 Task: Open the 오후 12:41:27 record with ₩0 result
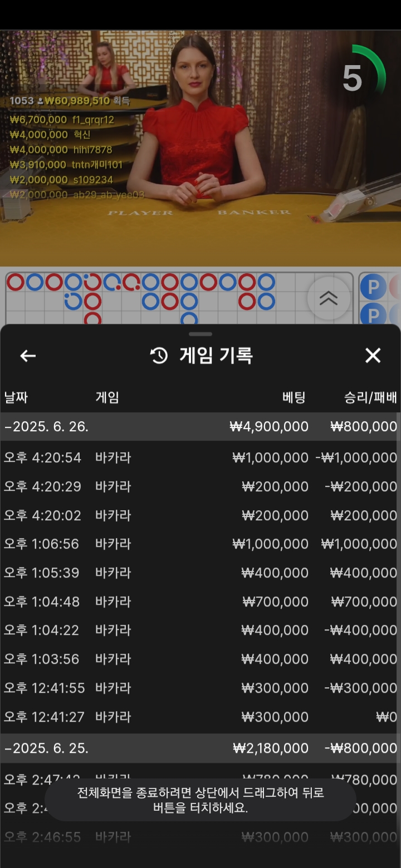pos(200,717)
